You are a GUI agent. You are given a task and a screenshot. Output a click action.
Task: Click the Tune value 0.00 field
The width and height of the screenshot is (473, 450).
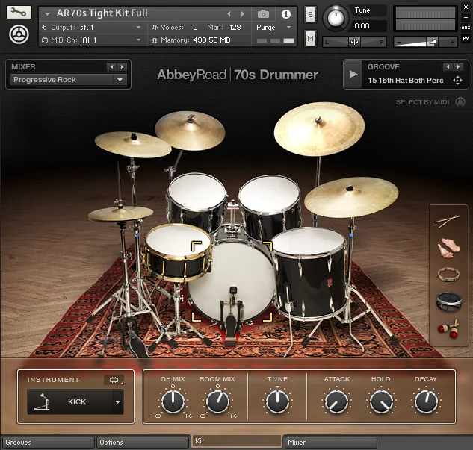pos(369,26)
